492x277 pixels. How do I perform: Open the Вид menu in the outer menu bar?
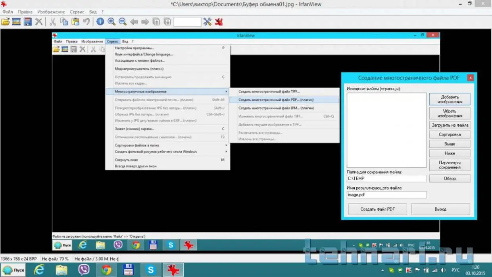click(x=93, y=12)
